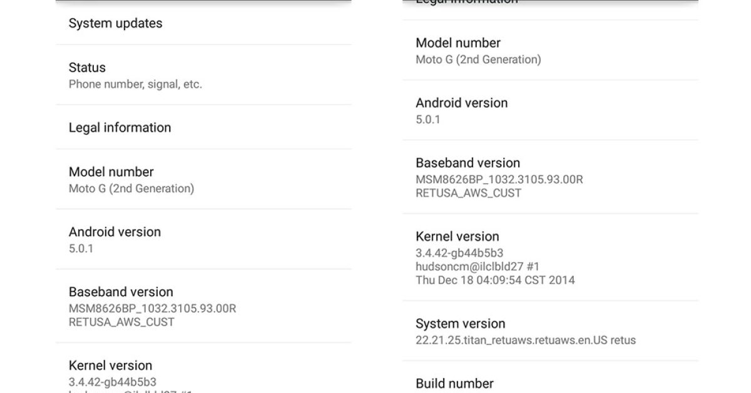Click 'Moto G (2nd Generation)' text in right screen
This screenshot has height=393, width=751.
[x=479, y=59]
